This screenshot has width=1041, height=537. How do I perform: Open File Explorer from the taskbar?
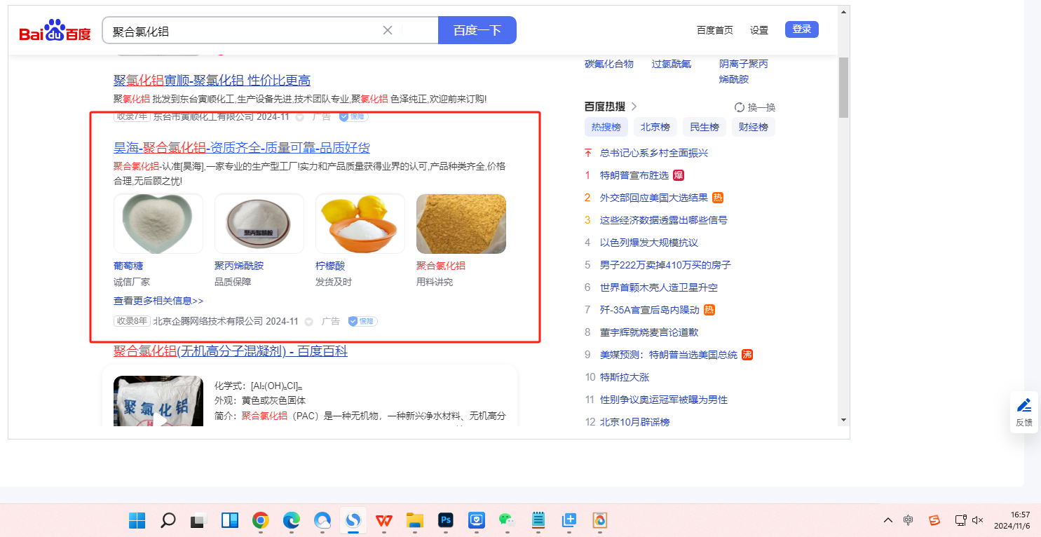(415, 520)
